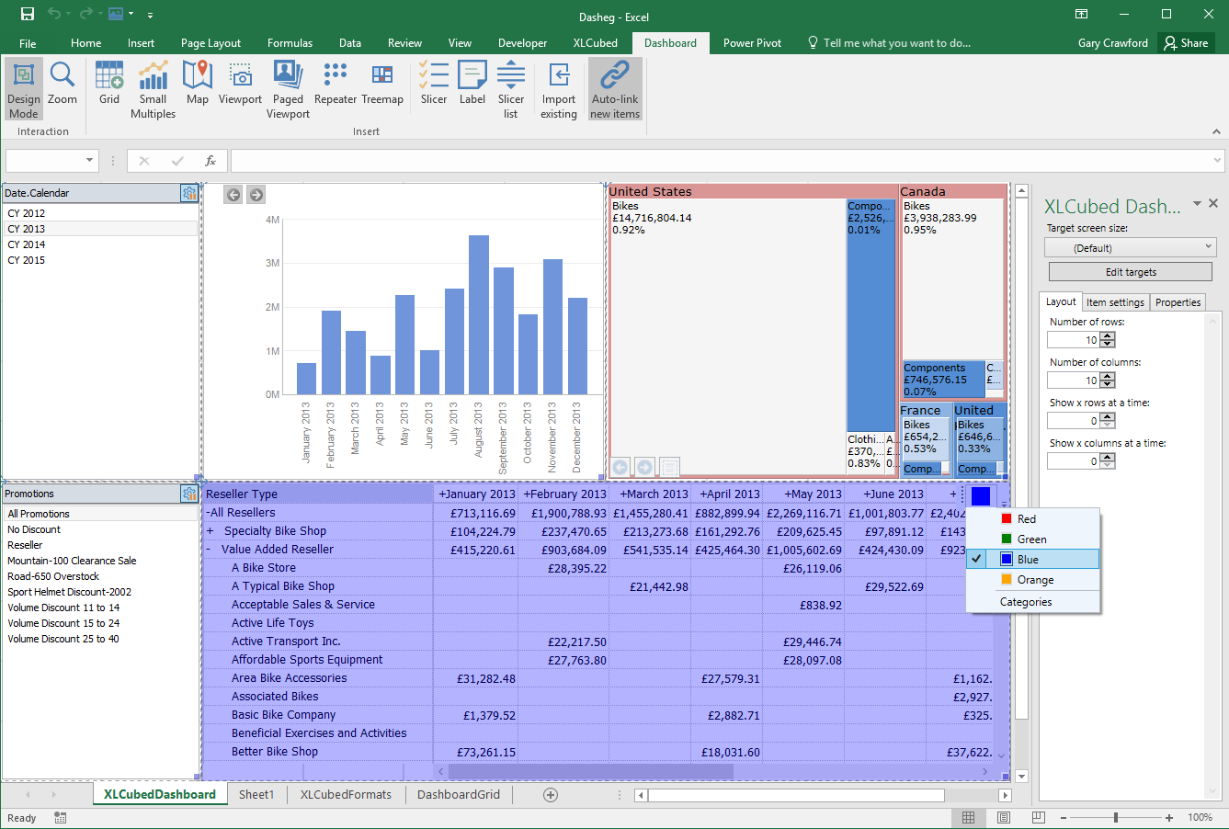
Task: Increase the Number of rows stepper
Action: [x=1108, y=335]
